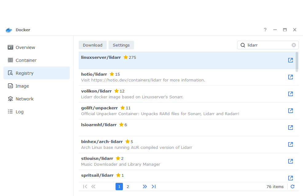This screenshot has width=303, height=196.
Task: Open external link for spritsail/lidarr
Action: (x=290, y=178)
